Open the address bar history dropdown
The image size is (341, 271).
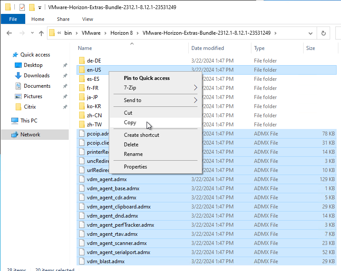(311, 33)
